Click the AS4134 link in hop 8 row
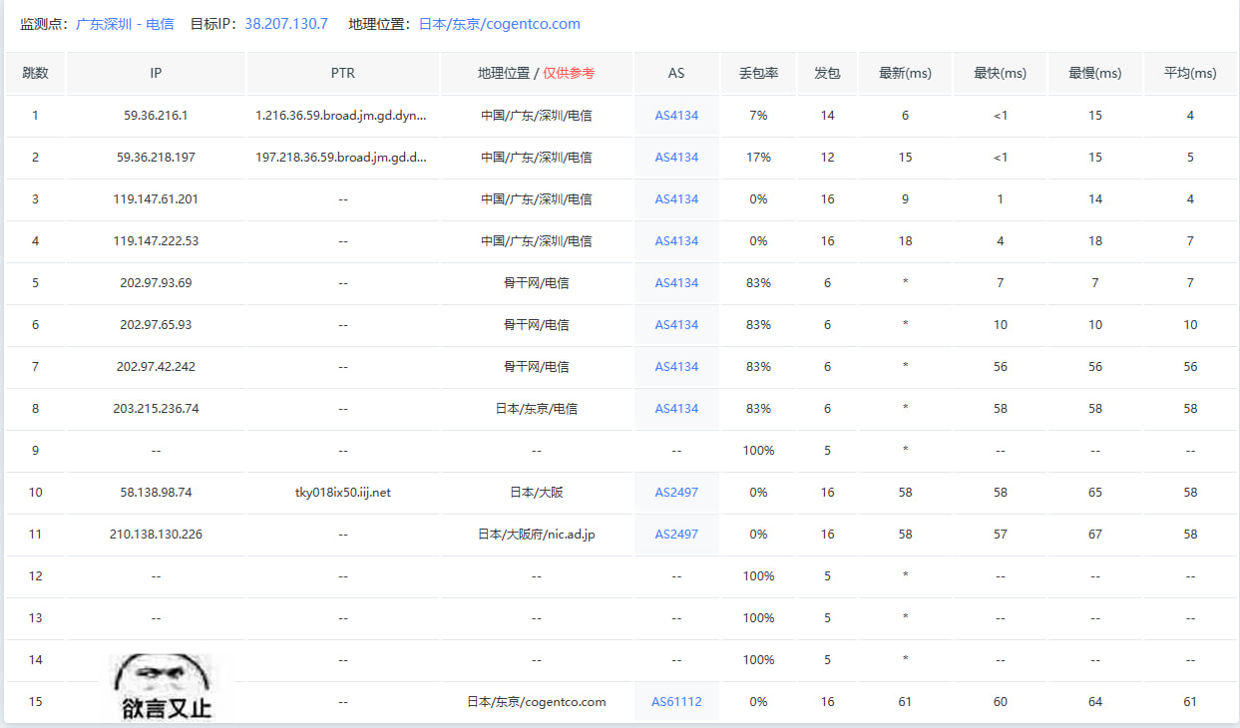Image resolution: width=1240 pixels, height=728 pixels. coord(676,409)
